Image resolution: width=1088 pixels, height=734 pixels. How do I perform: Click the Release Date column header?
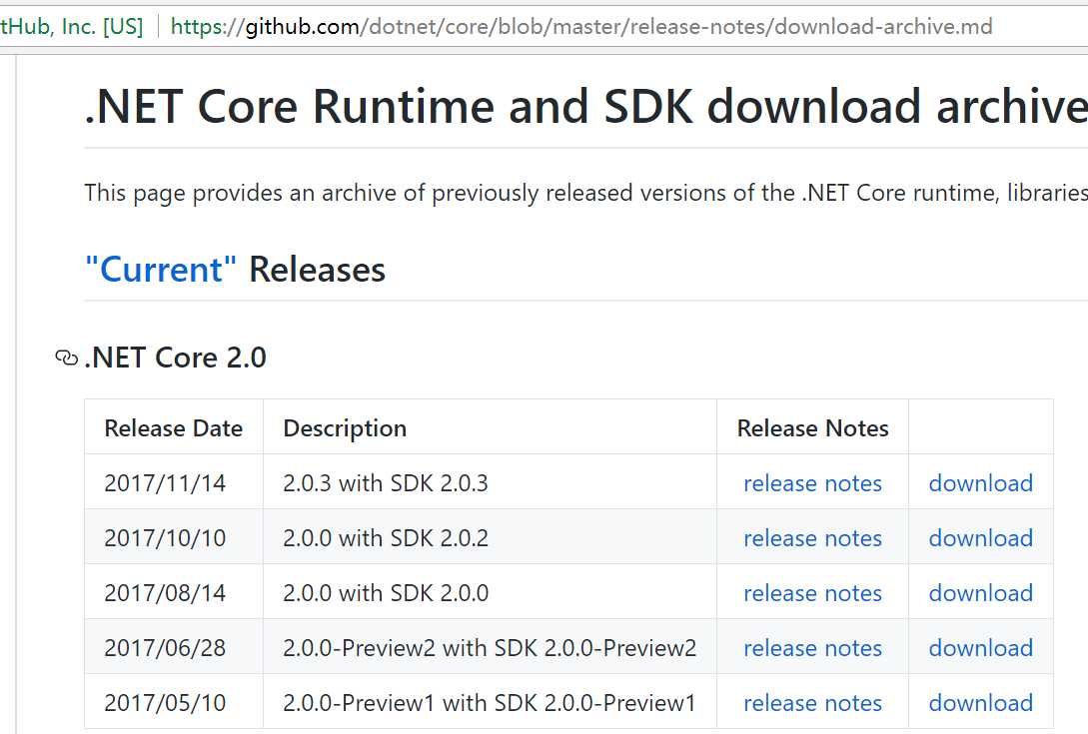pos(173,428)
